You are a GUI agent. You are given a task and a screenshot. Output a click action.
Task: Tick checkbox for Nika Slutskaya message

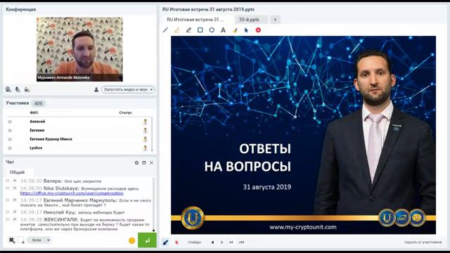pos(8,188)
